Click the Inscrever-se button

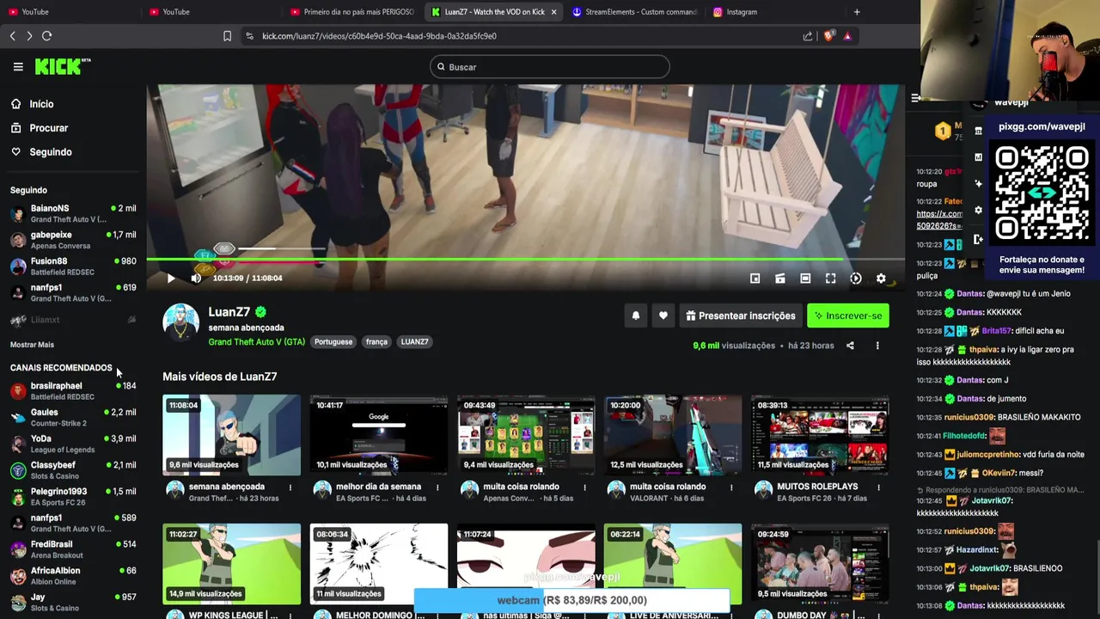pos(848,316)
